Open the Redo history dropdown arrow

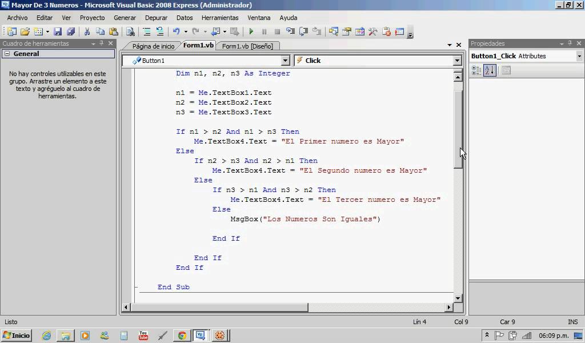pos(205,31)
